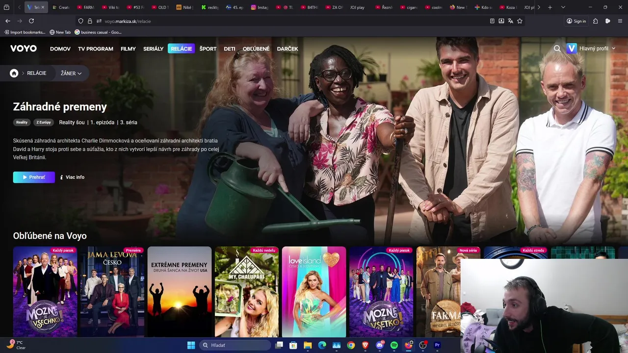Open Brave browser from taskbar
Image resolution: width=628 pixels, height=353 pixels.
point(365,345)
